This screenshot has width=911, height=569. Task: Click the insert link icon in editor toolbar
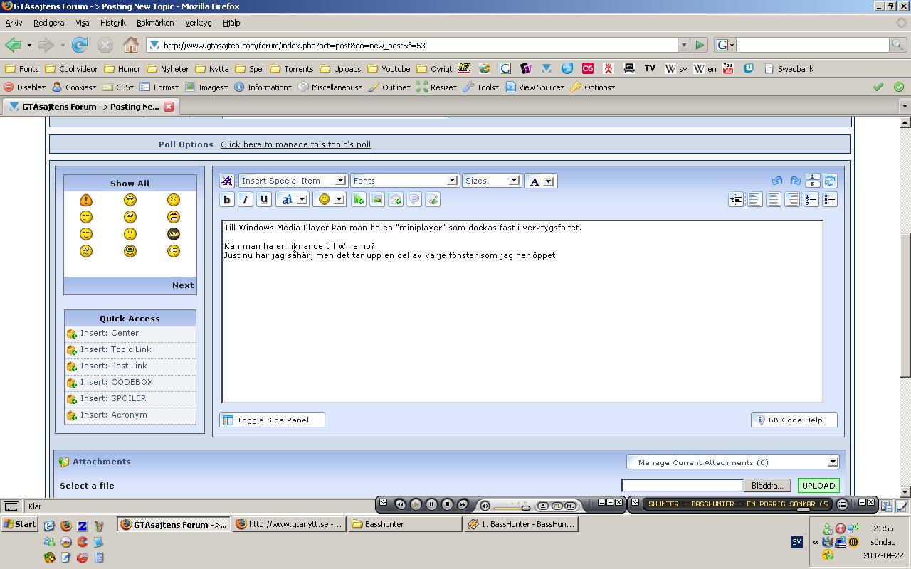[359, 200]
